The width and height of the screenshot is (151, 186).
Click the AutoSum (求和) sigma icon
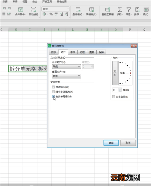click(120, 9)
